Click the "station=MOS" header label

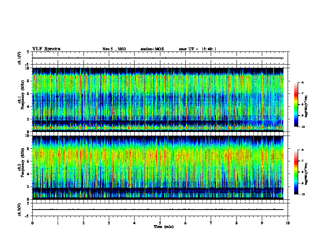[x=152, y=49]
